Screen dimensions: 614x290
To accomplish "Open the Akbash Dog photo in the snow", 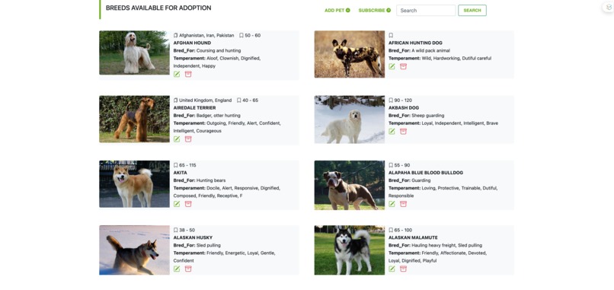I will [x=350, y=120].
